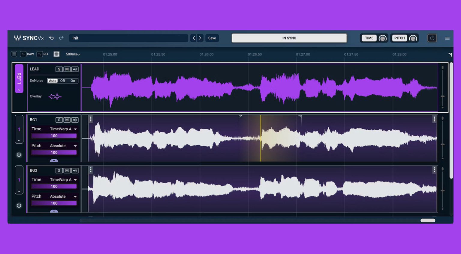Disable the BG1 track power button
Viewport: 461px width, 254px height.
pos(19,155)
